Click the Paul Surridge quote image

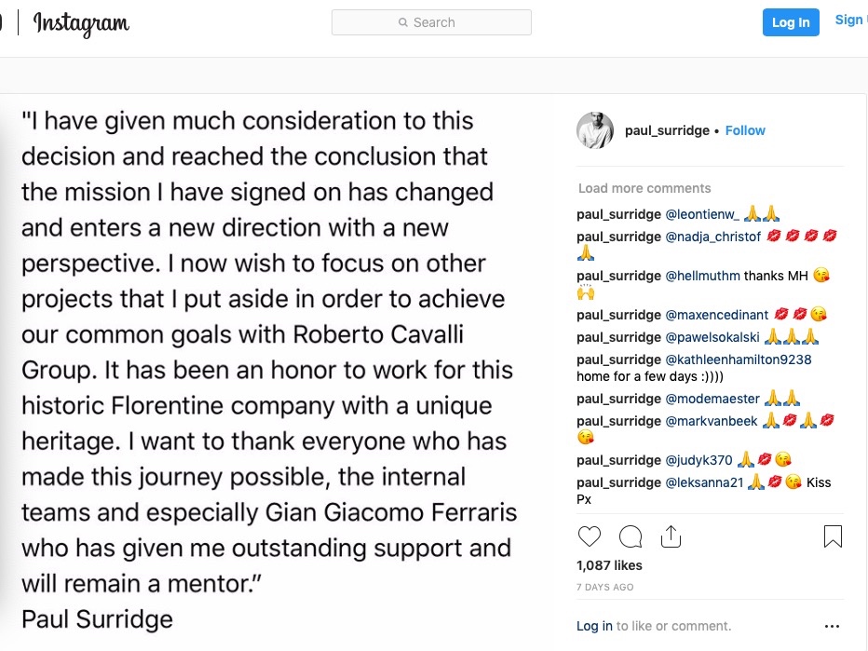tap(268, 373)
